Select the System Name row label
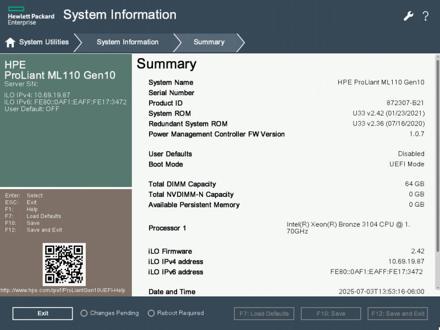This screenshot has height=330, width=440. (170, 82)
